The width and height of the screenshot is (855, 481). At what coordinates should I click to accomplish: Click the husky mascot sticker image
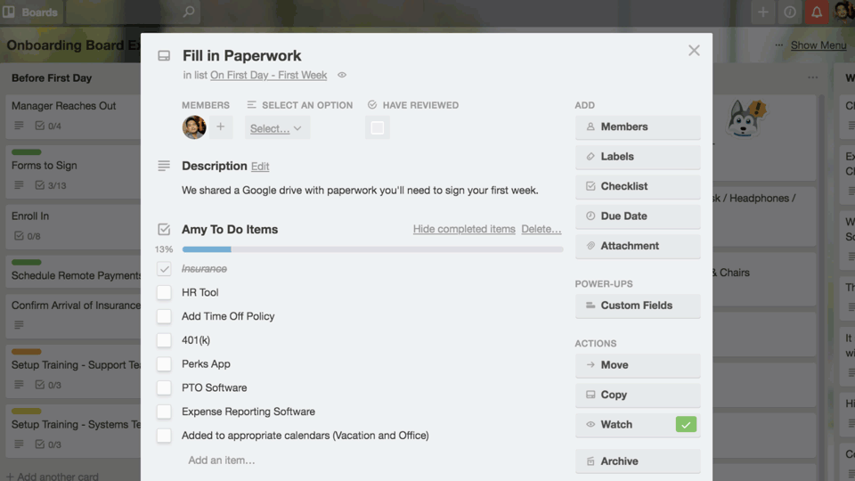(746, 118)
